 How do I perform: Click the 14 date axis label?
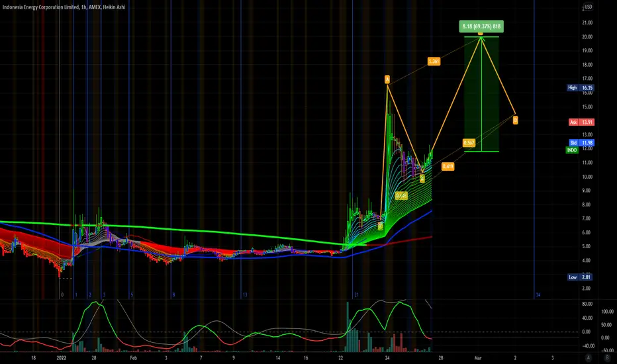click(x=278, y=357)
